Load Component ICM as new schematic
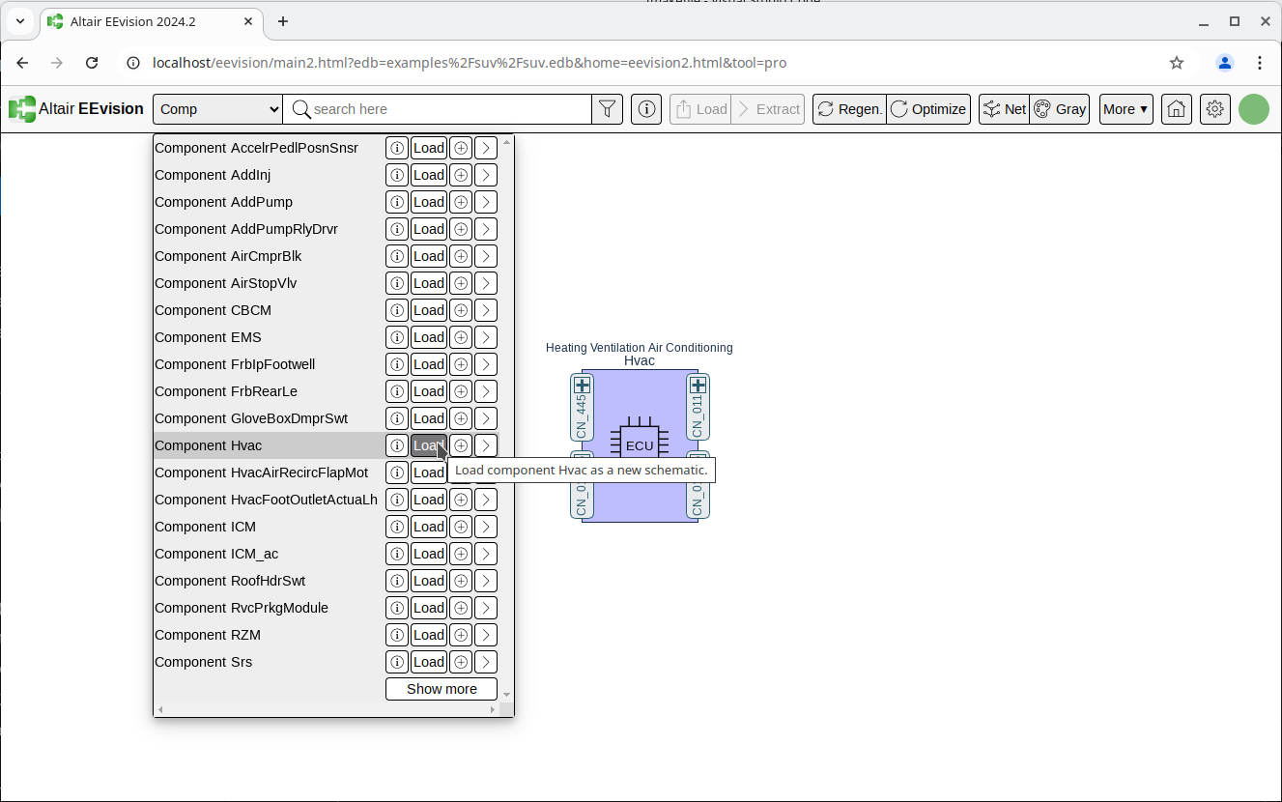Image resolution: width=1282 pixels, height=802 pixels. pos(428,527)
